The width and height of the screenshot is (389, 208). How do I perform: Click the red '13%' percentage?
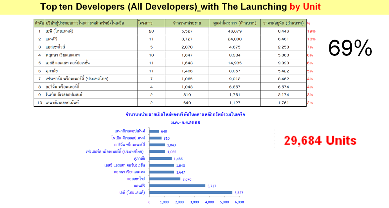(x=311, y=39)
